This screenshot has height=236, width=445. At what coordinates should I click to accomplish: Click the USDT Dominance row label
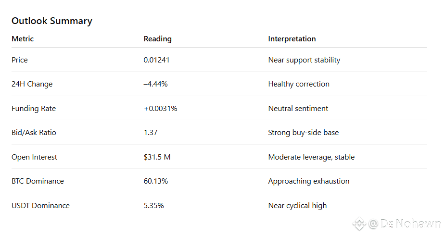point(40,206)
